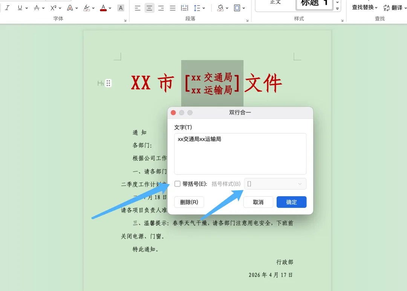Apply text highlight color
Viewport: 407px width, 291px height.
click(x=87, y=8)
